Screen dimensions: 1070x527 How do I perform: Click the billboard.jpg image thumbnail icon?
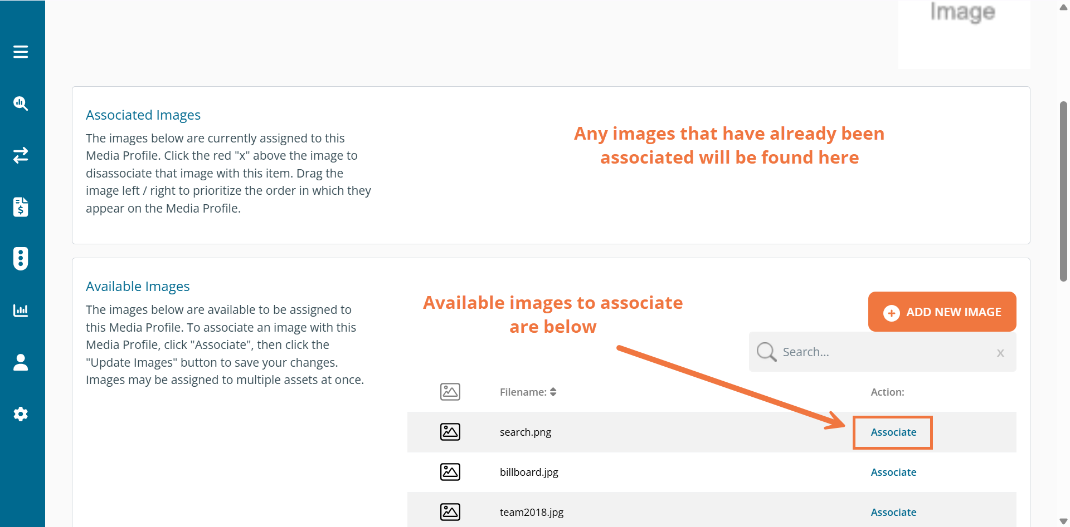(x=450, y=472)
